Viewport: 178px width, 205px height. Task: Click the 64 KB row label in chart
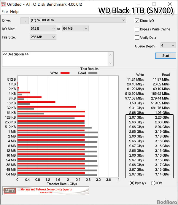11,113
